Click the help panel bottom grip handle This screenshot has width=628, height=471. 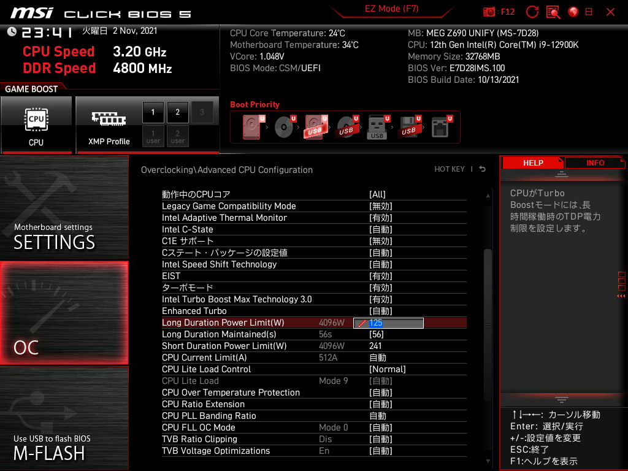(x=562, y=400)
